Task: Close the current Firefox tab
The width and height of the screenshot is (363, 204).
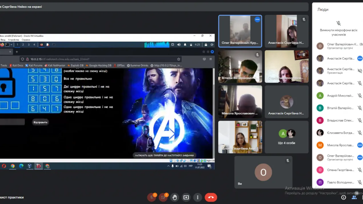Action: click(x=10, y=52)
